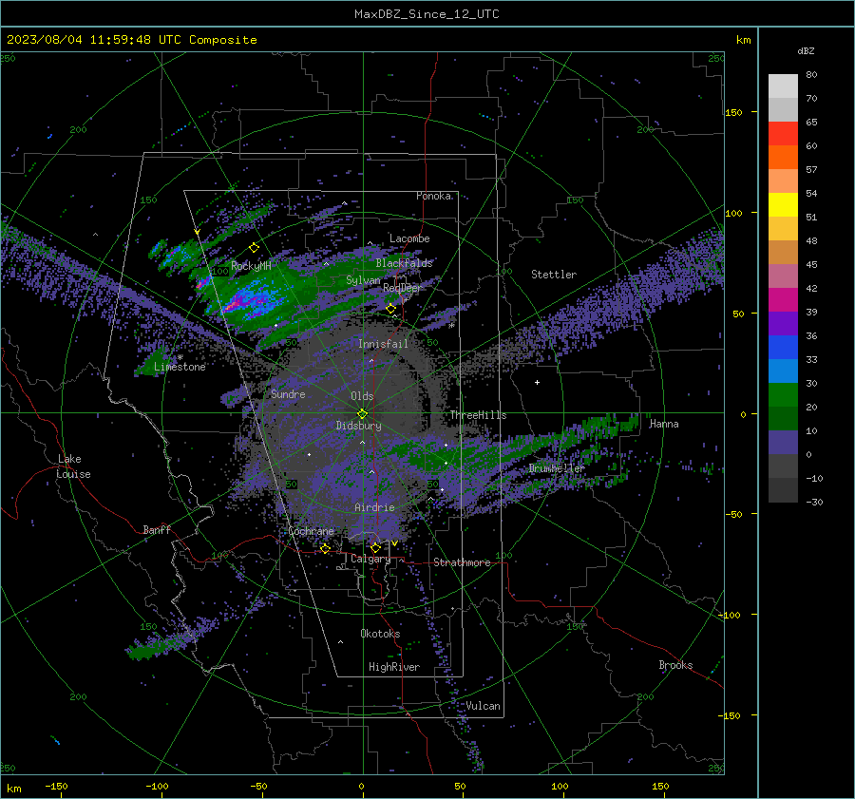The image size is (855, 799).
Task: Select the yellow diamond marker above Calgary label
Action: point(375,547)
